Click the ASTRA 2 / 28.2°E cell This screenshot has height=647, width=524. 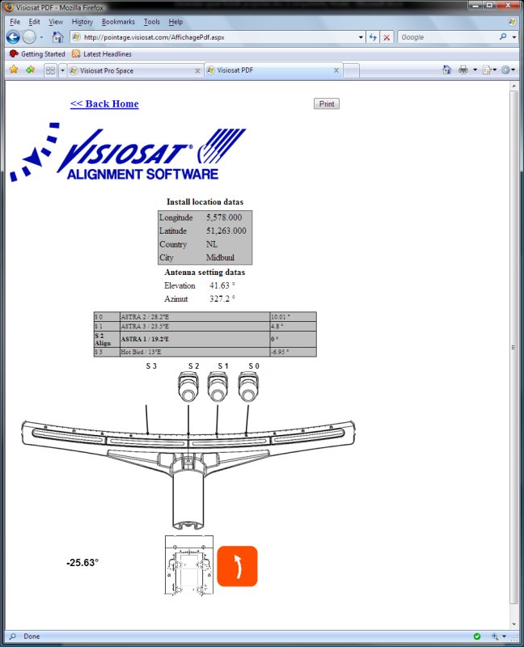(194, 317)
